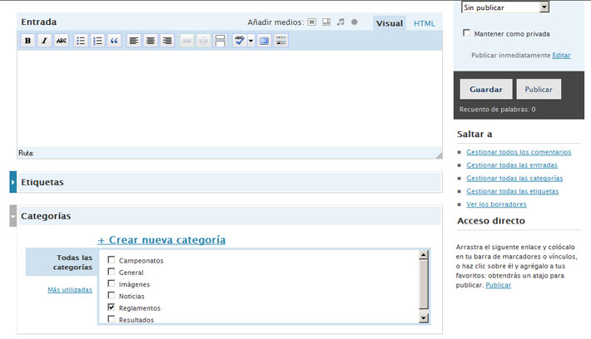Image resolution: width=591 pixels, height=339 pixels.
Task: Toggle the spellchecker icon
Action: coord(240,41)
